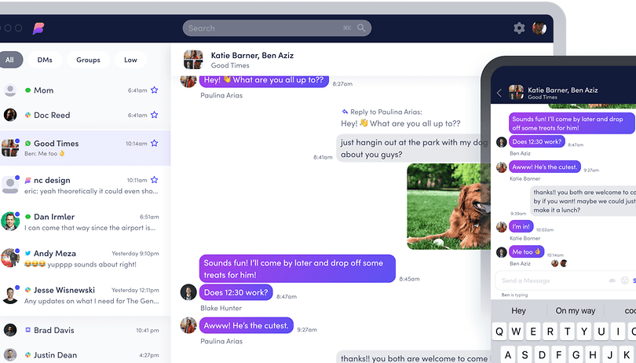
Task: Open the Brad Davis conversation
Action: pyautogui.click(x=85, y=330)
